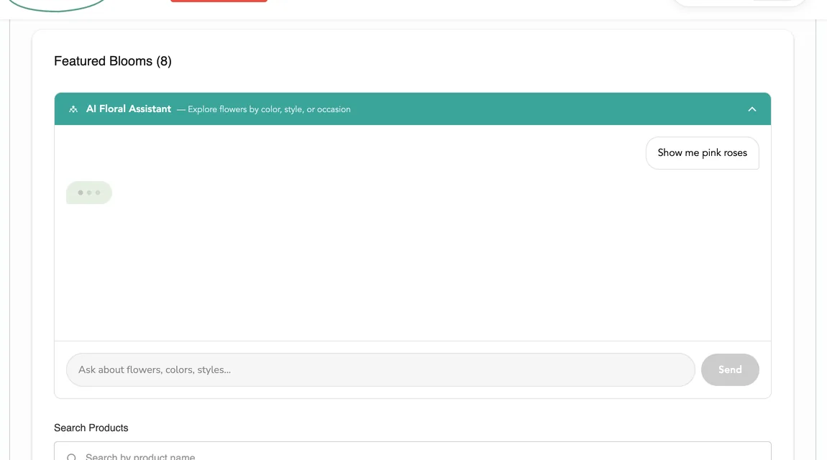Click the "Show me pink roses" message
The image size is (827, 460).
tap(703, 153)
